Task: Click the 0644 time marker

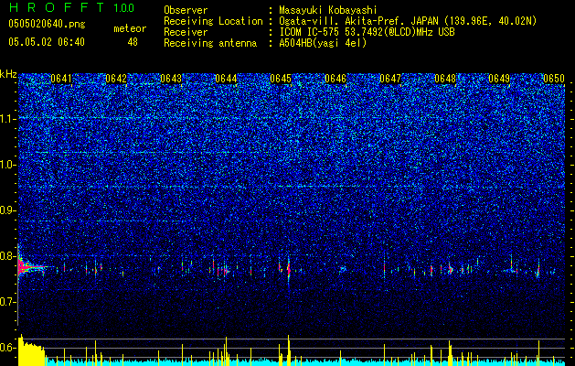Action: point(226,79)
